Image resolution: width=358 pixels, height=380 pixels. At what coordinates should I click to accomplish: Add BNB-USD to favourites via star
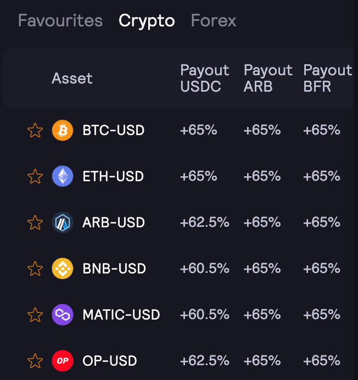coord(35,269)
